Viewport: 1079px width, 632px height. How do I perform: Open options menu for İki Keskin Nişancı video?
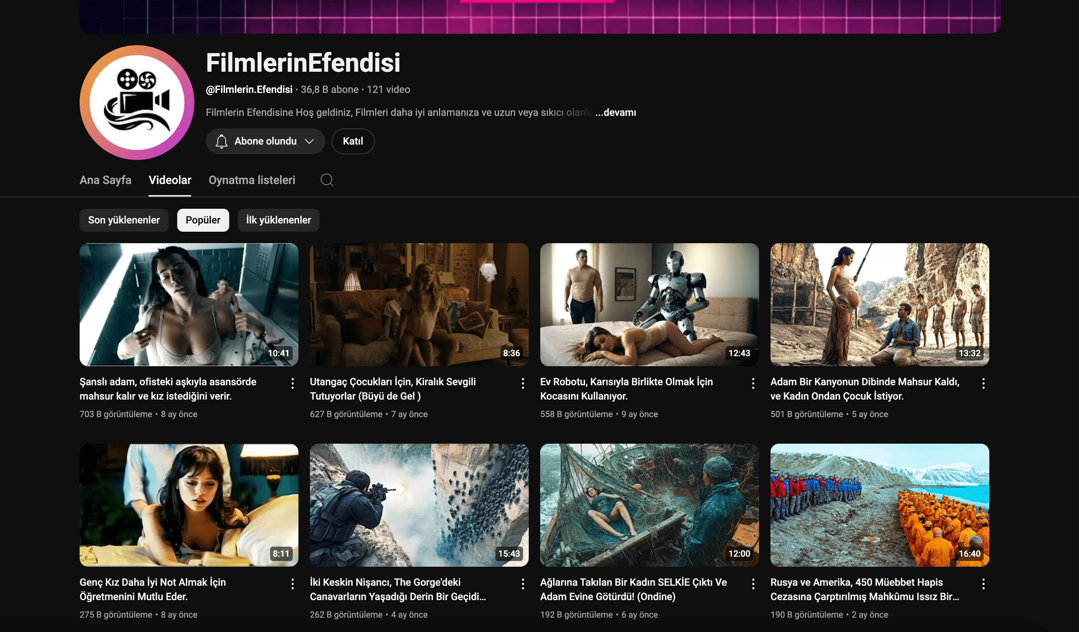point(523,584)
